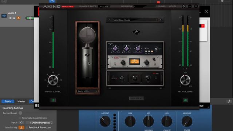The image size is (233, 131).
Task: Open the partially hidden Co… tab
Action: coord(32,102)
